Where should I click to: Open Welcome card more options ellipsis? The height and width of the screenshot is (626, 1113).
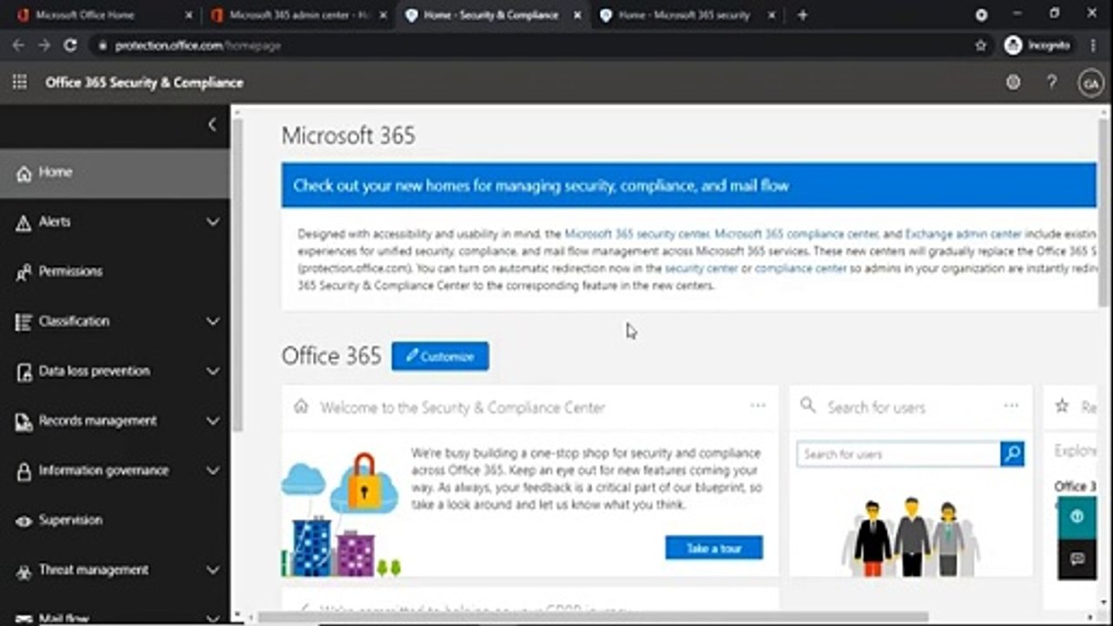click(x=758, y=406)
